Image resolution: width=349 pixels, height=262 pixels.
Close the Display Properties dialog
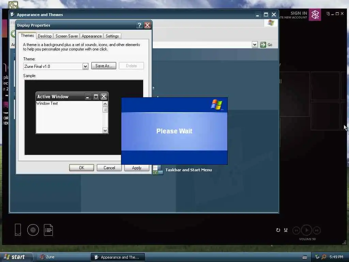tap(147, 25)
